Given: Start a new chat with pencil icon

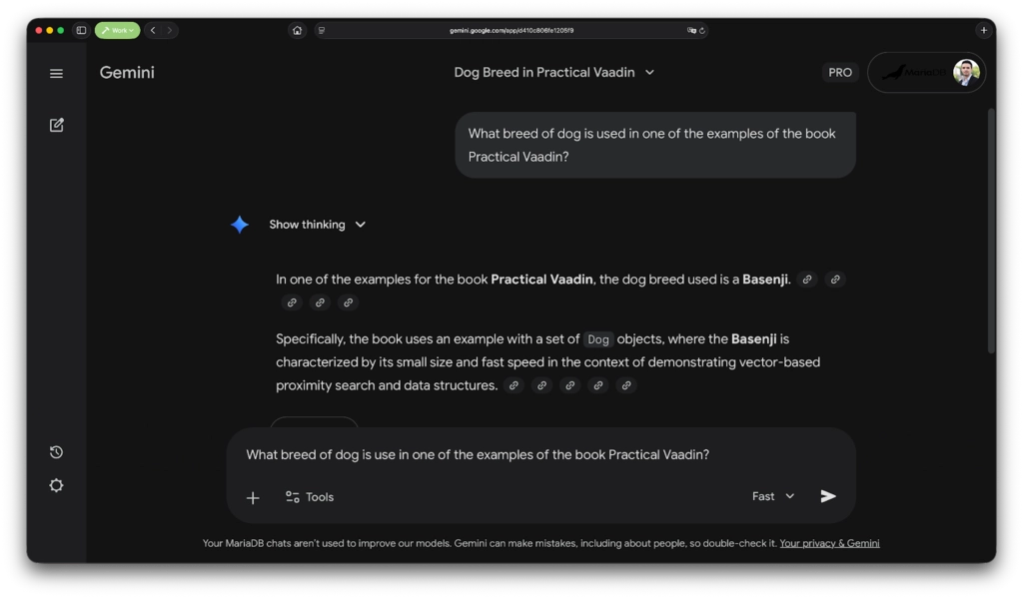Looking at the screenshot, I should pos(56,125).
